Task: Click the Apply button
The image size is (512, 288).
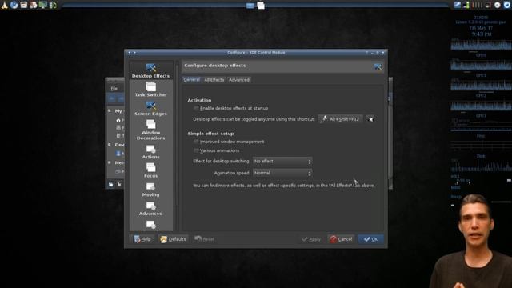Action: coord(311,239)
